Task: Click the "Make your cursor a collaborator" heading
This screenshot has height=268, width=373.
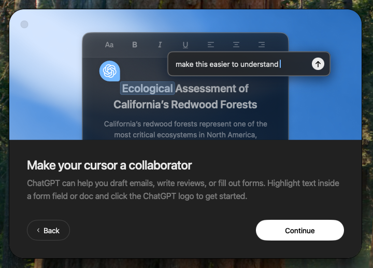Action: (109, 165)
